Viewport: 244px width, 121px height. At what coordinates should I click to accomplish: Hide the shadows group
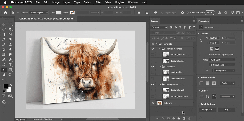152,67
